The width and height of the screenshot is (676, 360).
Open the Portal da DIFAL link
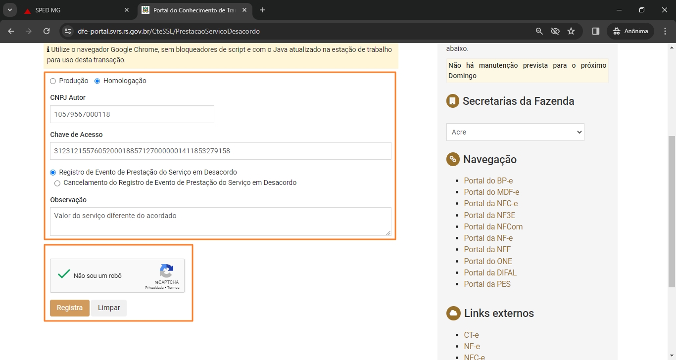point(490,272)
